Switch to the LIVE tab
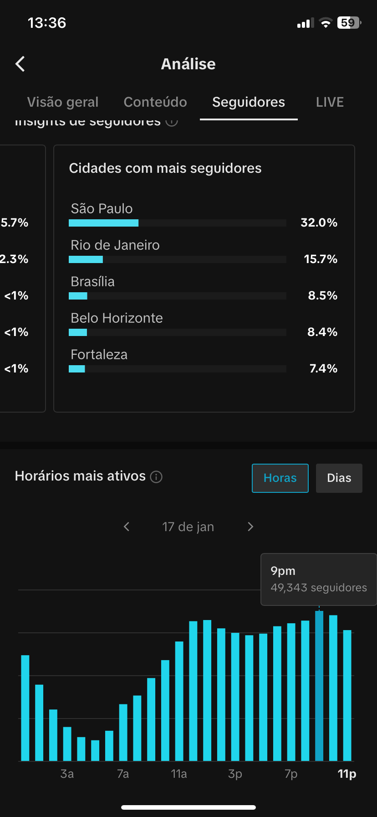Image resolution: width=377 pixels, height=817 pixels. tap(330, 102)
